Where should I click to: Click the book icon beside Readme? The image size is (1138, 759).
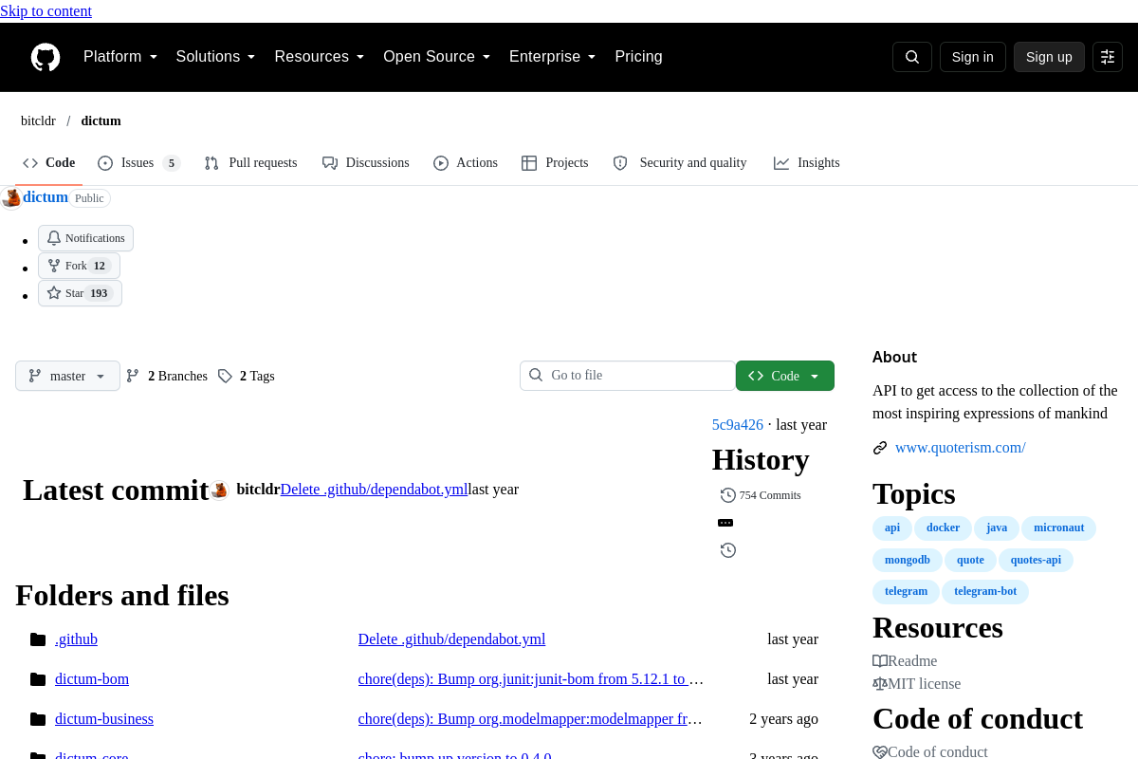click(880, 661)
